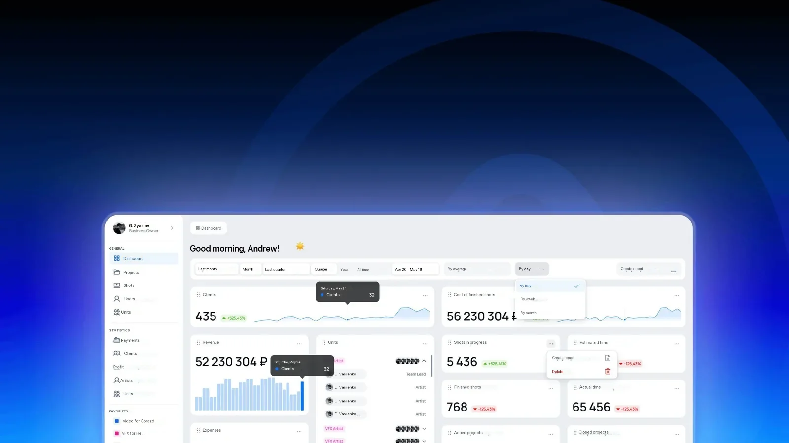789x443 pixels.
Task: Choose By month in the open dropdown list
Action: [x=550, y=313]
